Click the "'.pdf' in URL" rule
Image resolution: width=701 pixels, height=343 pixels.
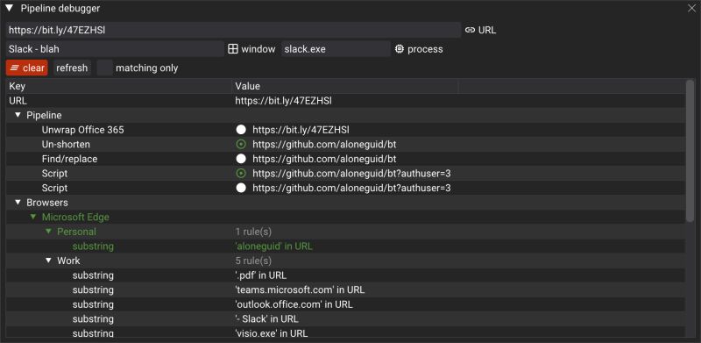pos(260,275)
